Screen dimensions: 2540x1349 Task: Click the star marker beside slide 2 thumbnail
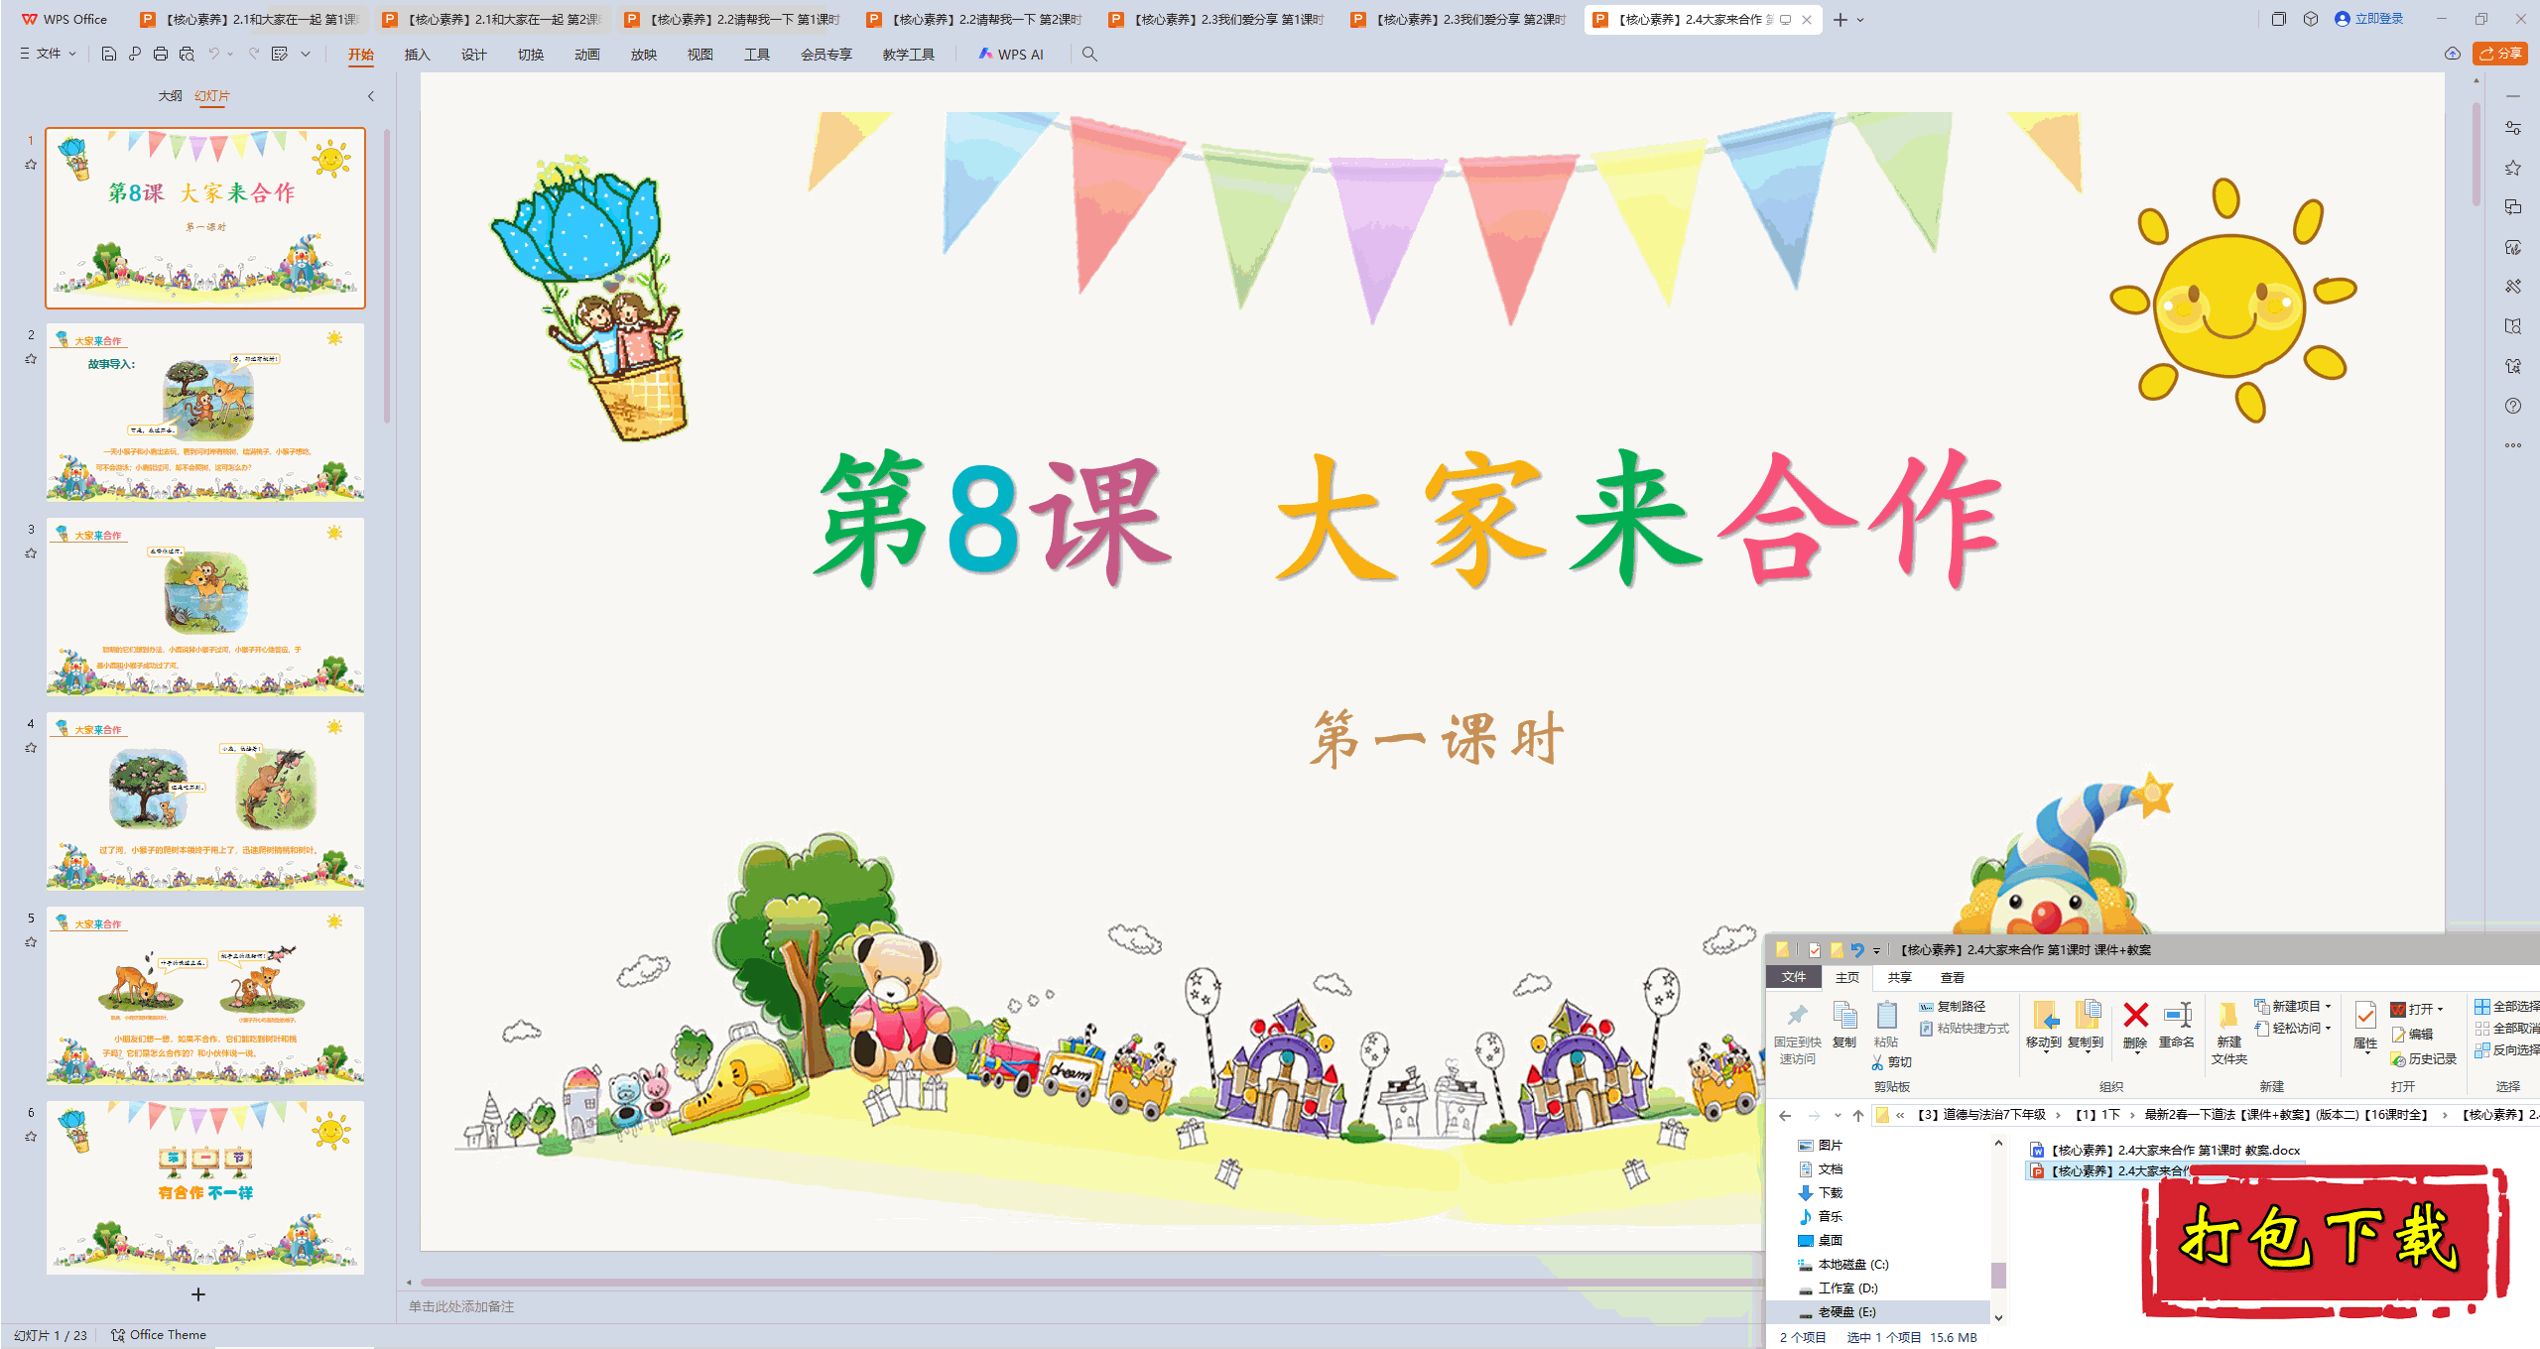[x=31, y=359]
